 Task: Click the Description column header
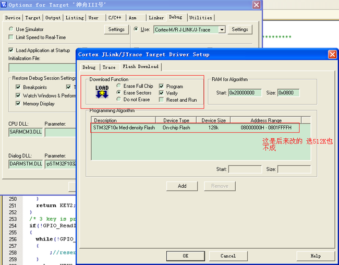(124, 121)
